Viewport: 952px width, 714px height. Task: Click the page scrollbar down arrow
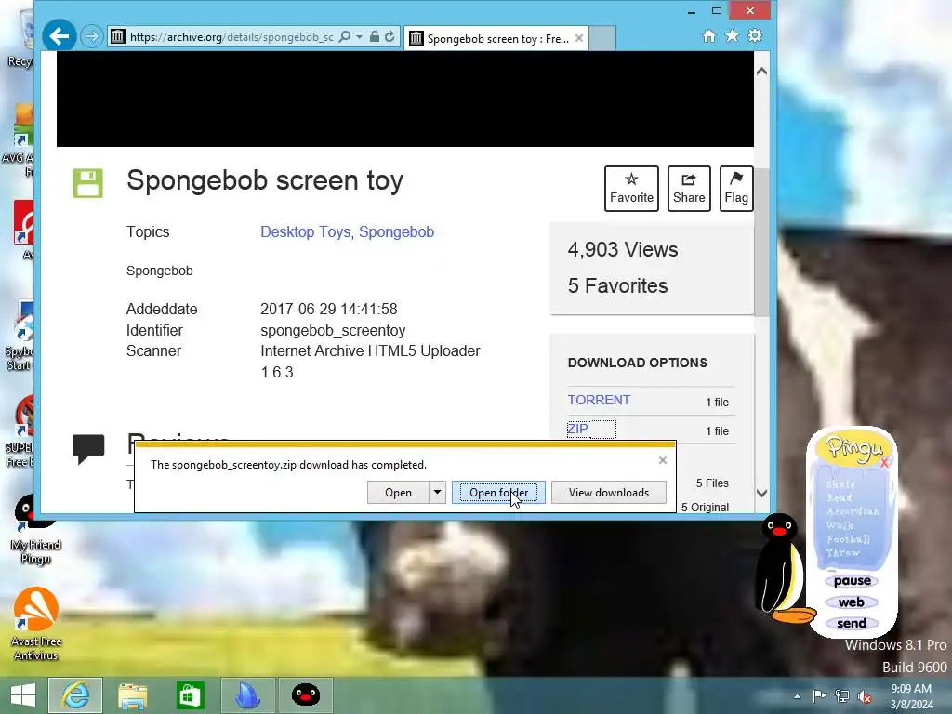pyautogui.click(x=762, y=493)
